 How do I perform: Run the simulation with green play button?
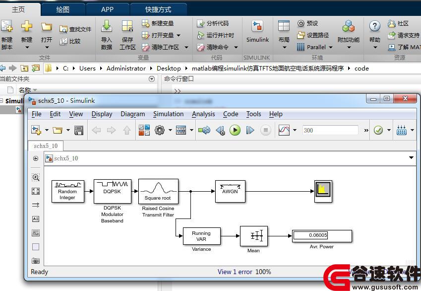click(235, 131)
